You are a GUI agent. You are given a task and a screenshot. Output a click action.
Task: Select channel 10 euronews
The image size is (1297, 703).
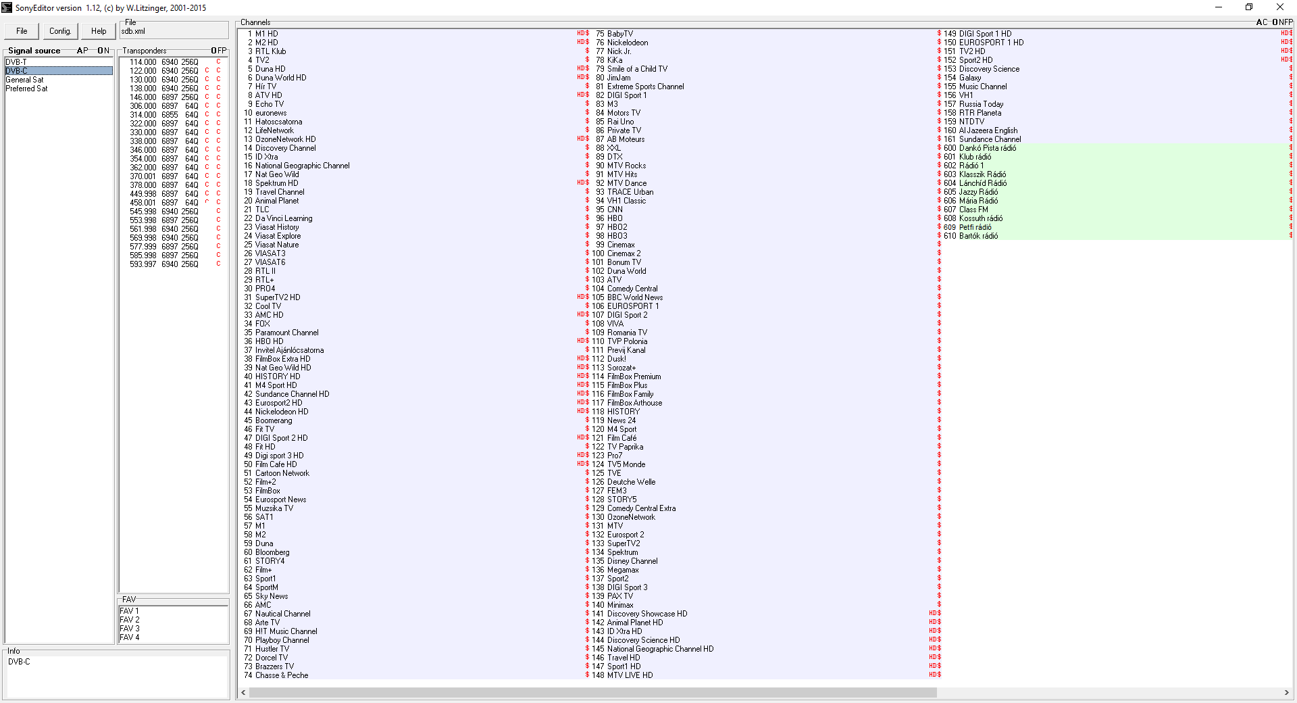pyautogui.click(x=415, y=113)
